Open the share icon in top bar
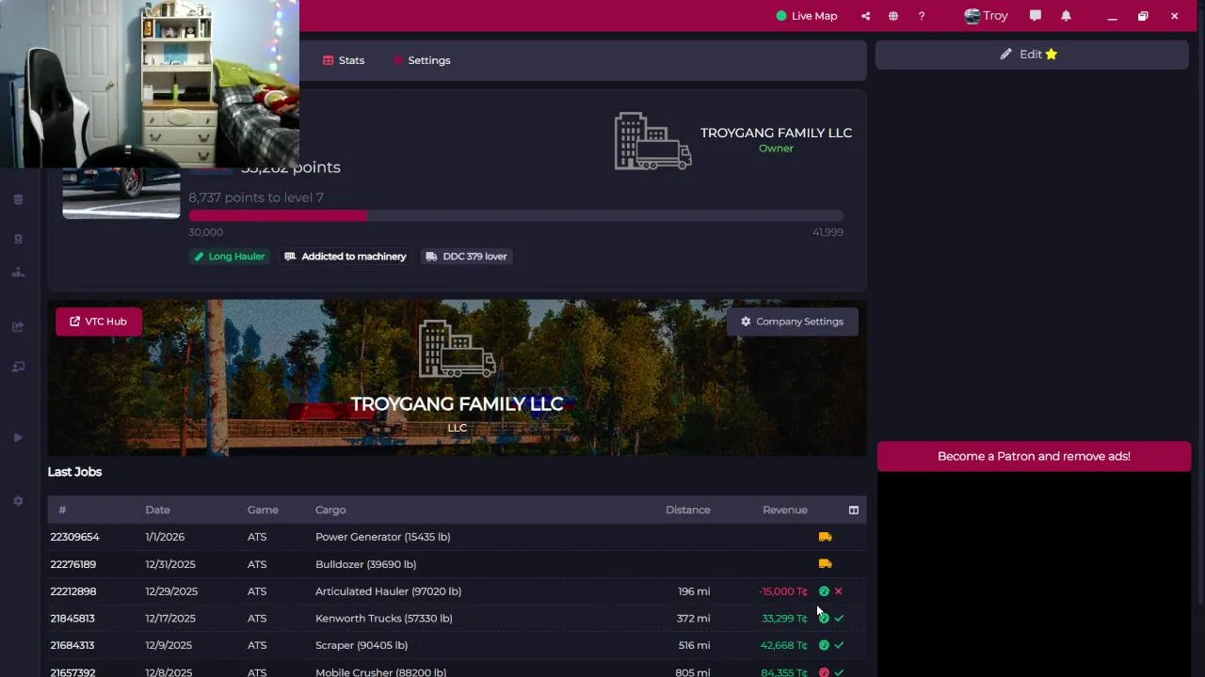Screen dimensions: 1205x677 (x=865, y=16)
